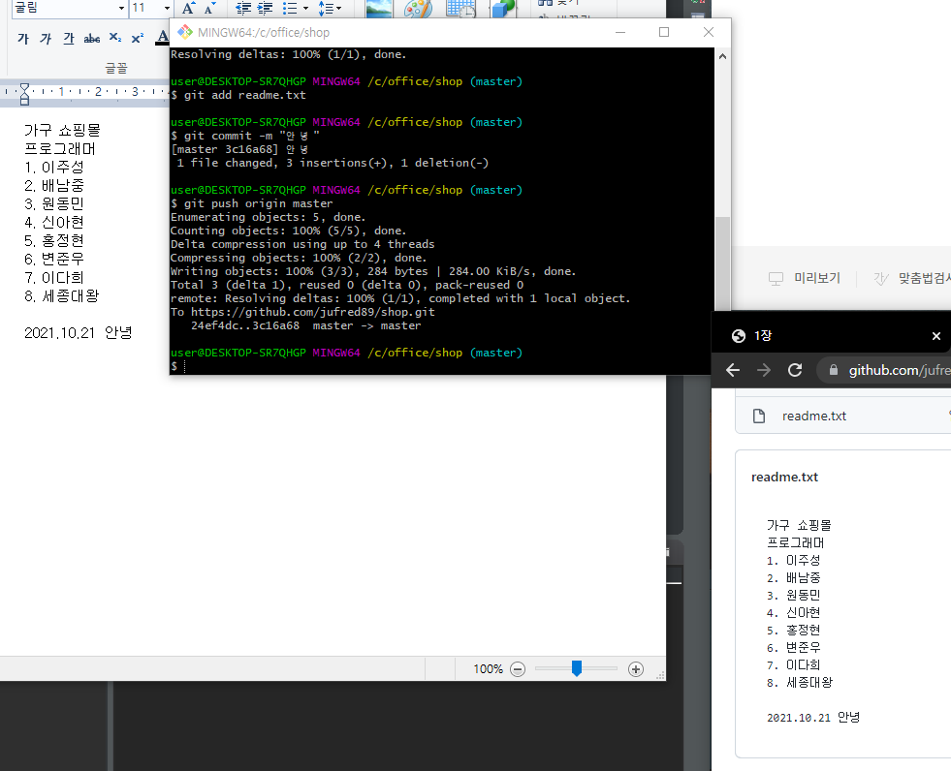Viewport: 951px width, 771px height.
Task: Click '3. 원동민' in the GitHub readme preview
Action: (793, 596)
